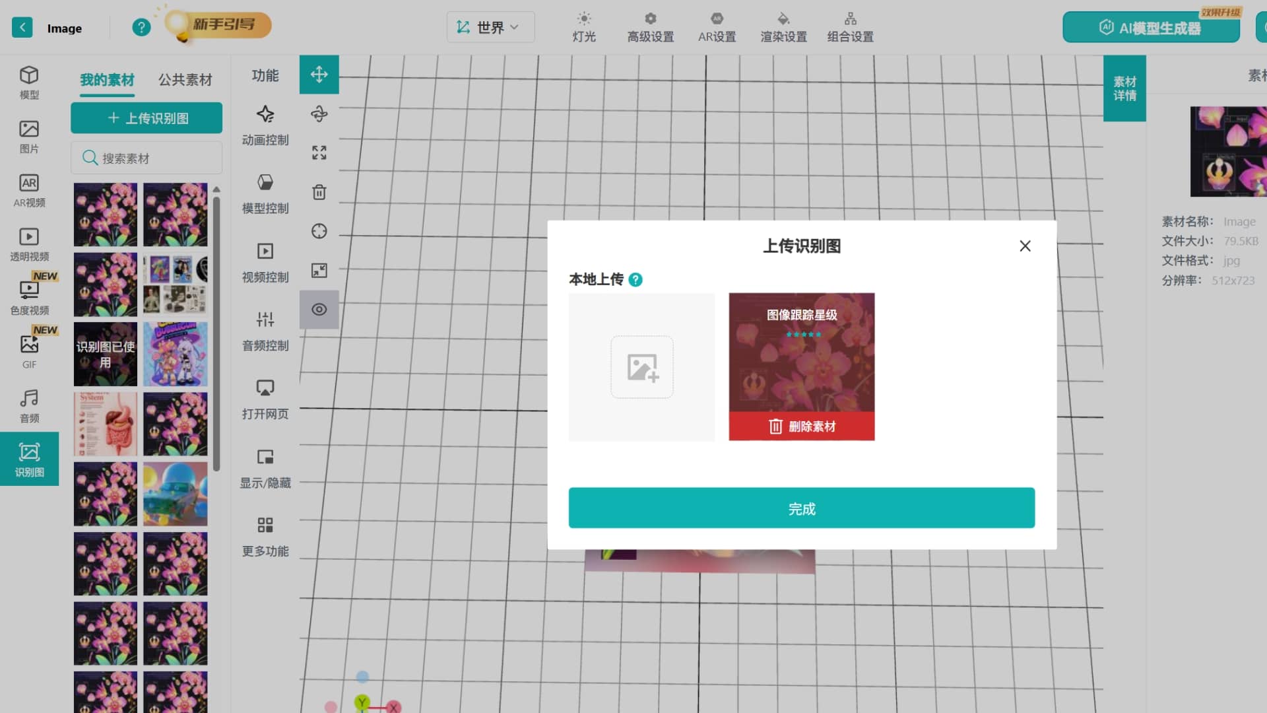This screenshot has height=713, width=1267.
Task: Launch the AI模型生成器 button
Action: point(1151,28)
